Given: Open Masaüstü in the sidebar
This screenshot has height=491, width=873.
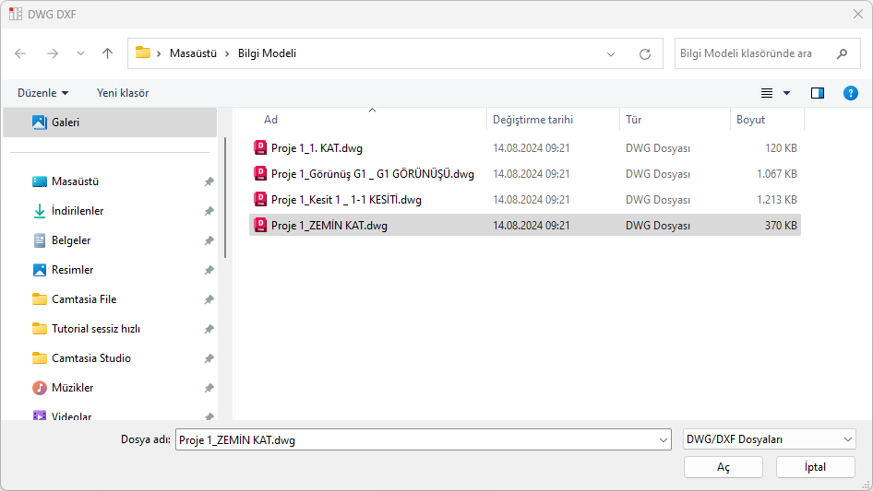Looking at the screenshot, I should (75, 181).
